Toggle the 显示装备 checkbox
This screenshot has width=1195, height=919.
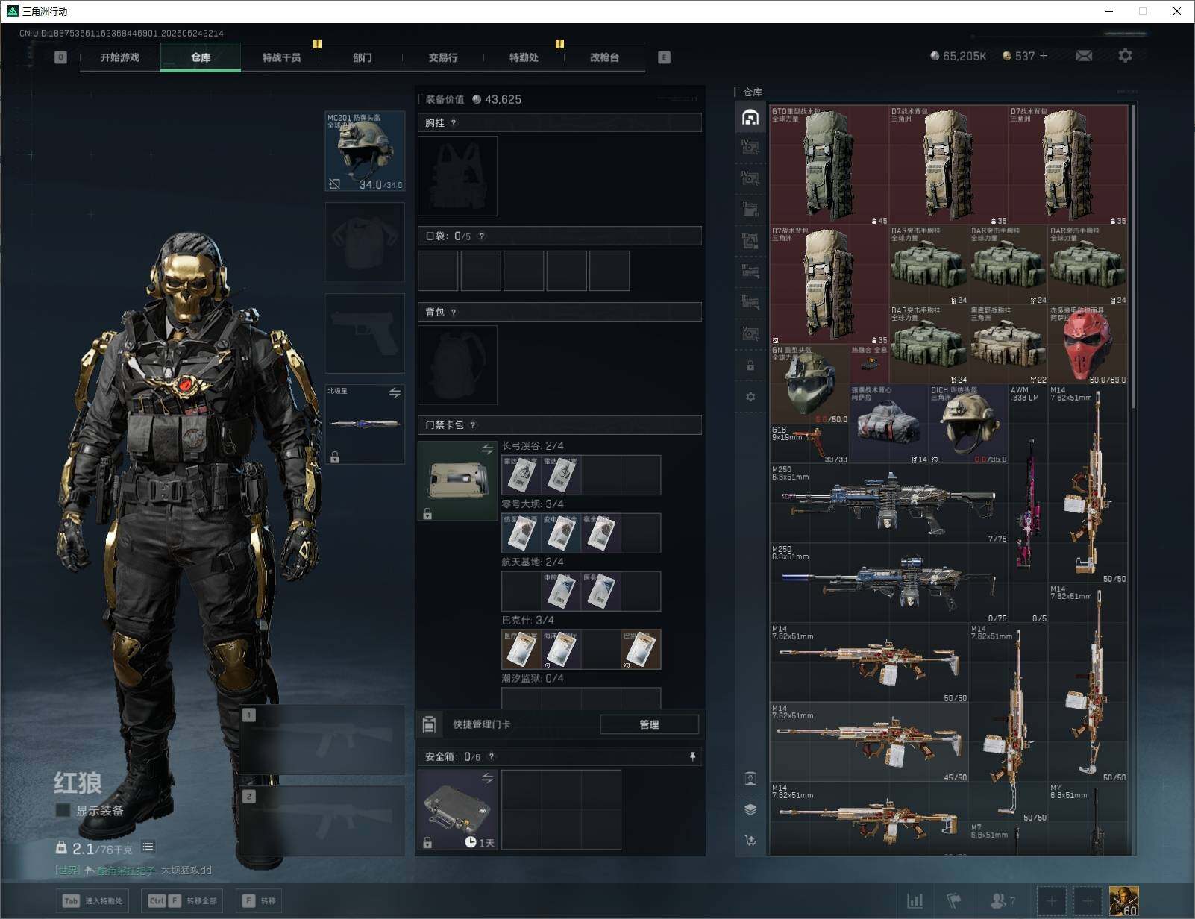pyautogui.click(x=63, y=810)
